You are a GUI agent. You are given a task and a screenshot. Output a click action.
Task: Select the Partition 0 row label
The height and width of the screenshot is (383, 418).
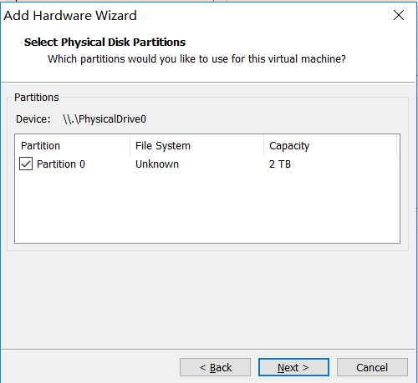click(x=61, y=164)
